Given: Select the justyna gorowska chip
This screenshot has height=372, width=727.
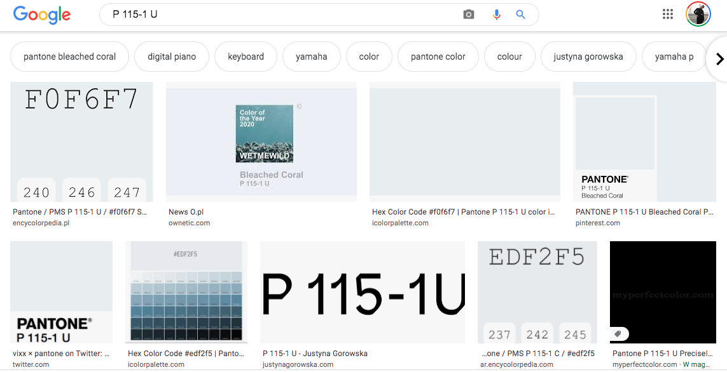Looking at the screenshot, I should [x=588, y=56].
